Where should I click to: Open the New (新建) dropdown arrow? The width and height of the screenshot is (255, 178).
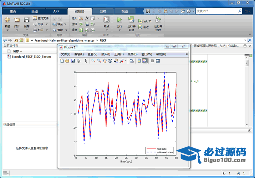(7, 30)
